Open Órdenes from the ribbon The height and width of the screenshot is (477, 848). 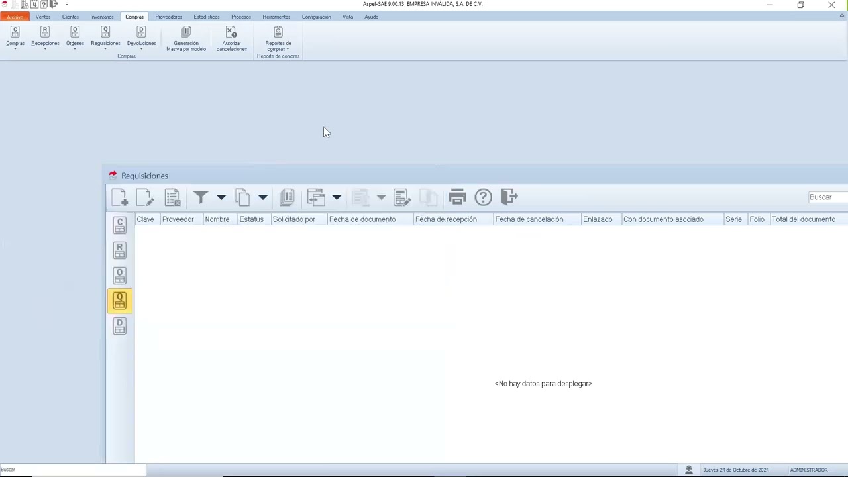[x=75, y=37]
